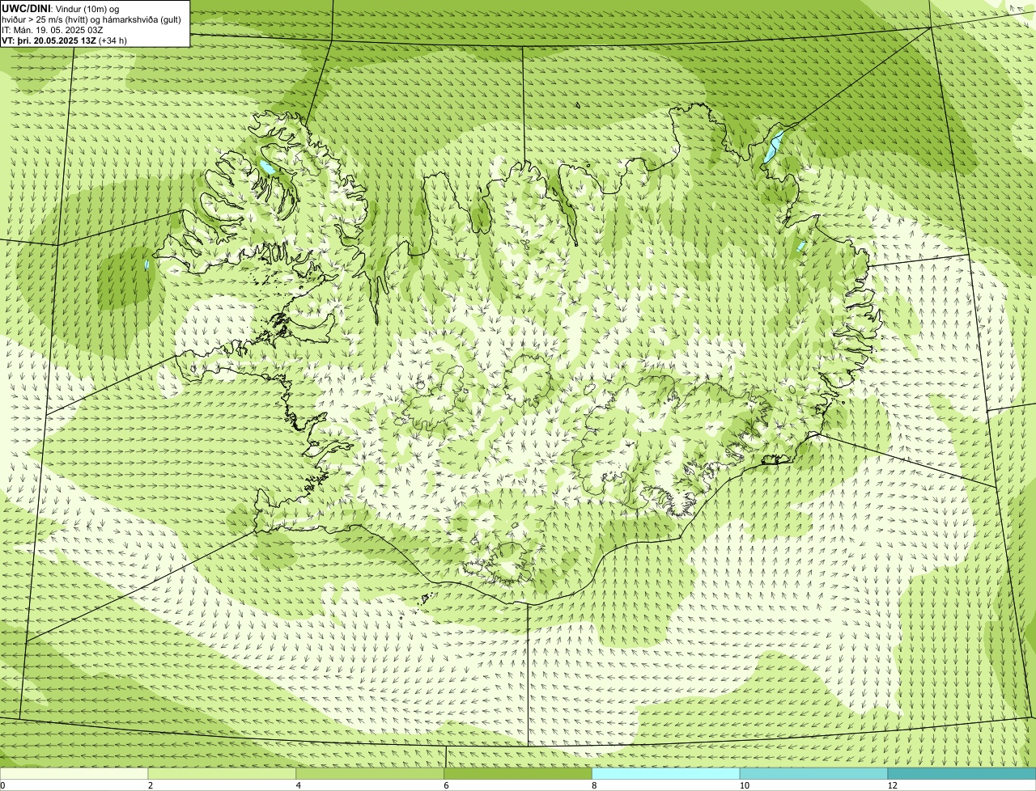This screenshot has width=1036, height=791.
Task: Click the legend scale label "10"
Action: 743,785
